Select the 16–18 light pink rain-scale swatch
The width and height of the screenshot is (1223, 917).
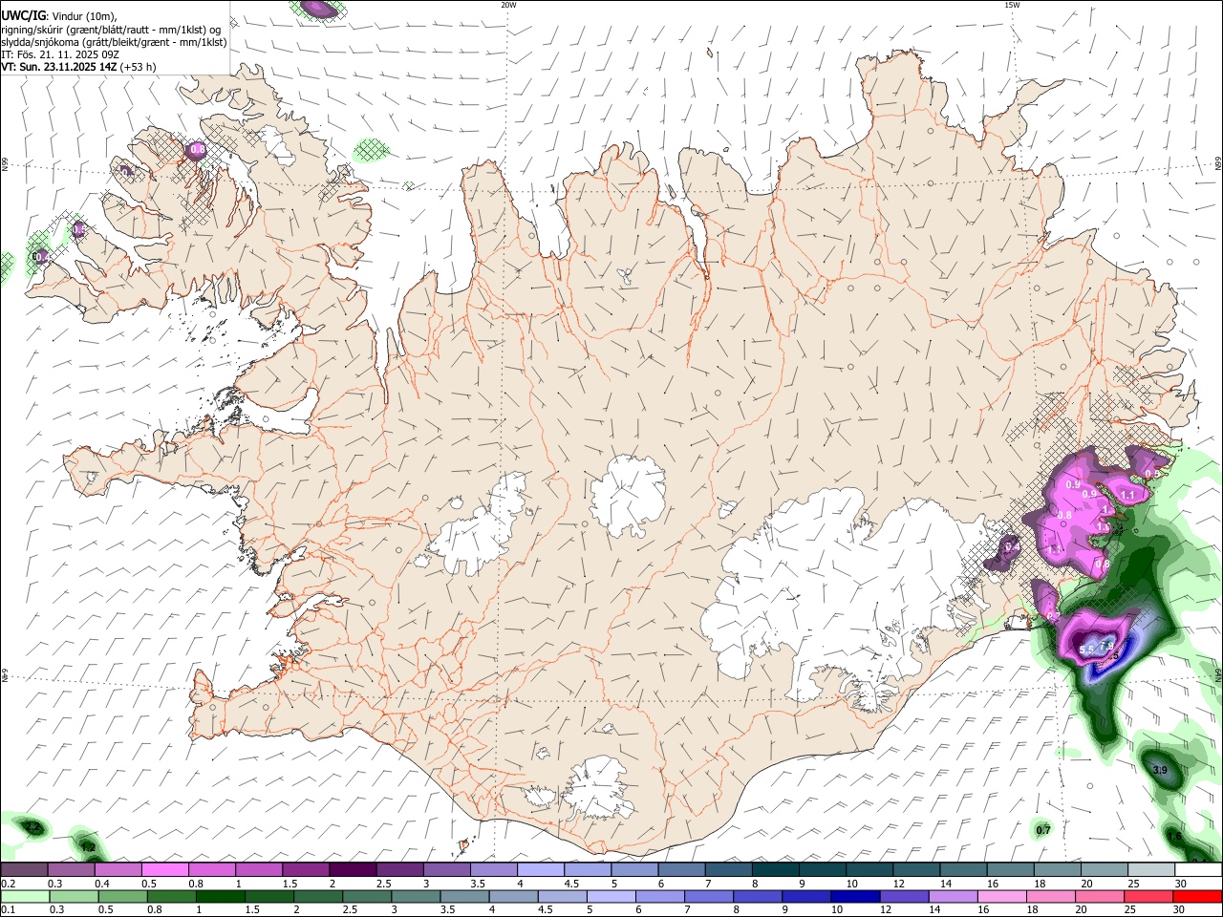click(x=1002, y=897)
